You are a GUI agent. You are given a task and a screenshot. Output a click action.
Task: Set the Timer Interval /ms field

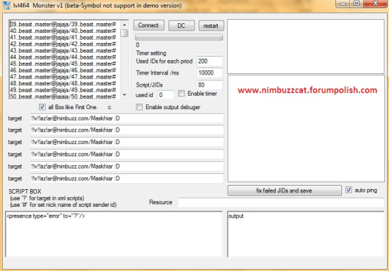point(210,73)
